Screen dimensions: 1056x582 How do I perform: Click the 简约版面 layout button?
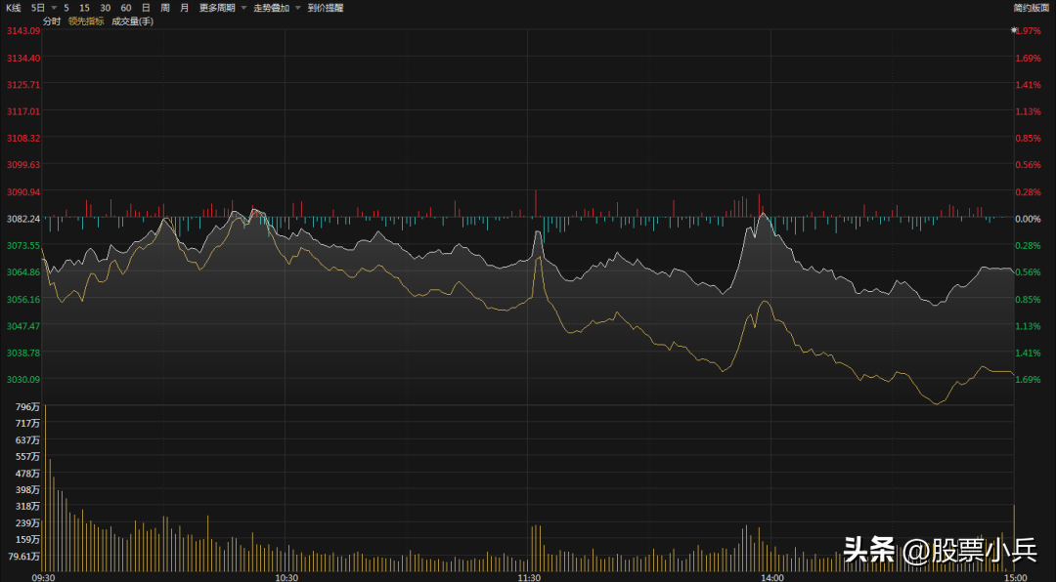point(1031,8)
